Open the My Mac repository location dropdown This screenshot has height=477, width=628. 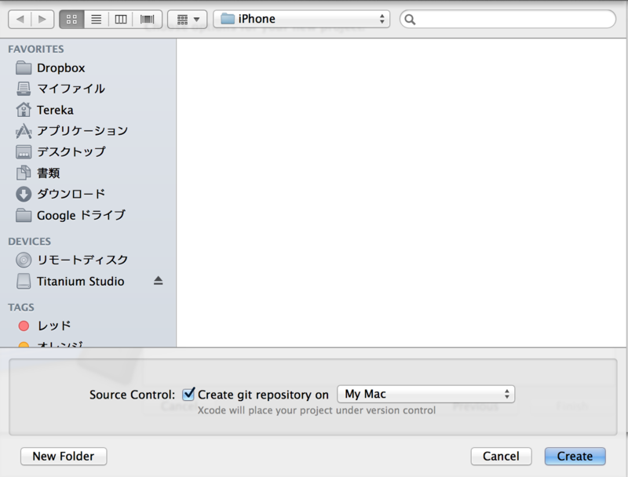426,394
